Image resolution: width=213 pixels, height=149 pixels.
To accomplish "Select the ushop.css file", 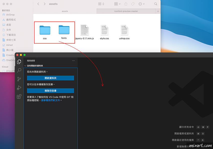I will pos(124,32).
